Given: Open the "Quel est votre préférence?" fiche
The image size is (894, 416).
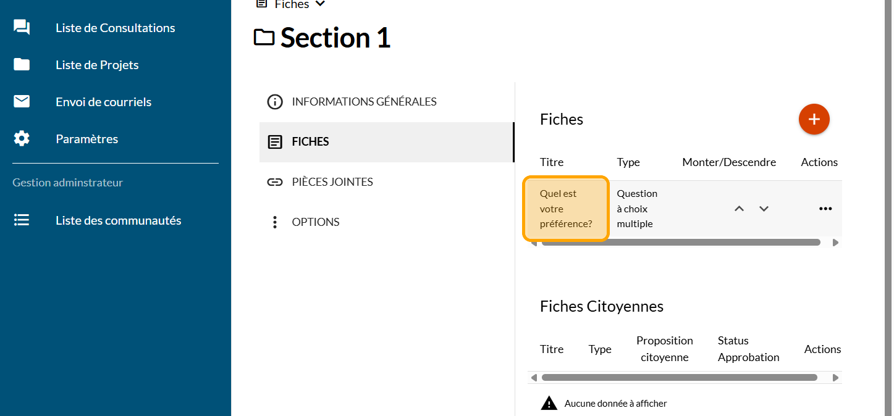Looking at the screenshot, I should (x=566, y=209).
